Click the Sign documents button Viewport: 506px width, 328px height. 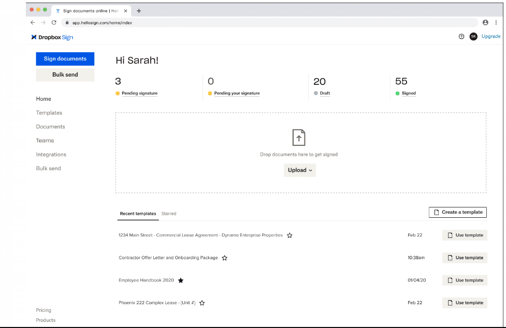coord(65,58)
